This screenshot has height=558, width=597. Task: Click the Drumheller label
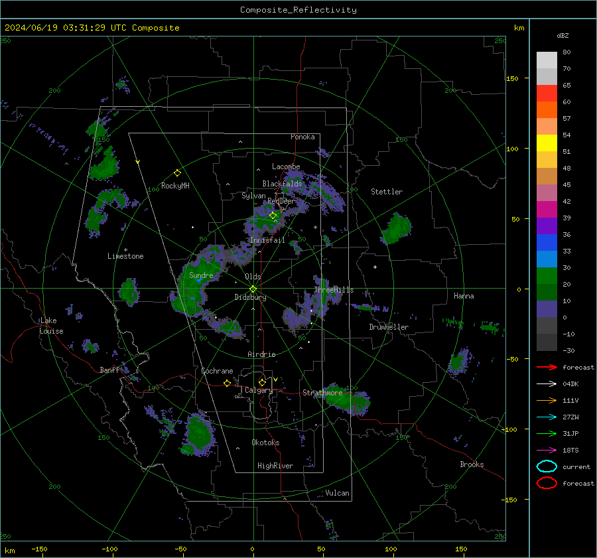(x=389, y=327)
